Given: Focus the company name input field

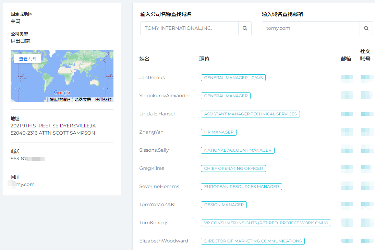Looking at the screenshot, I should point(189,28).
